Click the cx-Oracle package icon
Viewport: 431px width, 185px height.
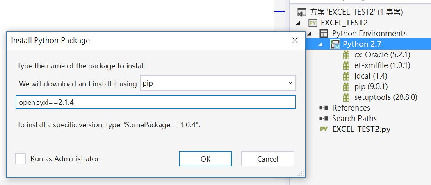pos(346,55)
